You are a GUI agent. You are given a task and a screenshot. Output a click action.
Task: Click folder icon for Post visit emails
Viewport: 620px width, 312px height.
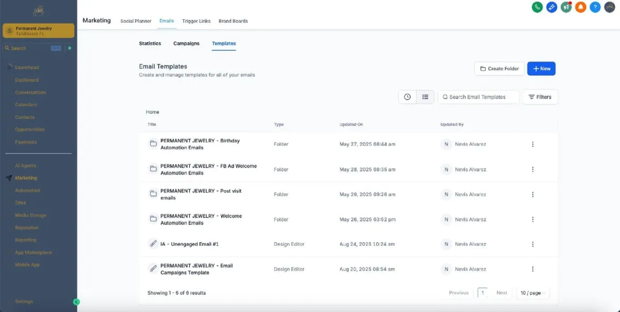click(x=153, y=194)
